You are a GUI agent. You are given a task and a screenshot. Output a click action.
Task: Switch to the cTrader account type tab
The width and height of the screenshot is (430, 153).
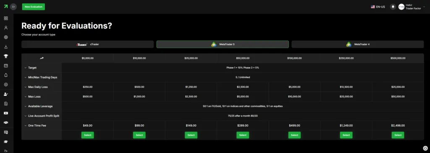tap(87, 44)
